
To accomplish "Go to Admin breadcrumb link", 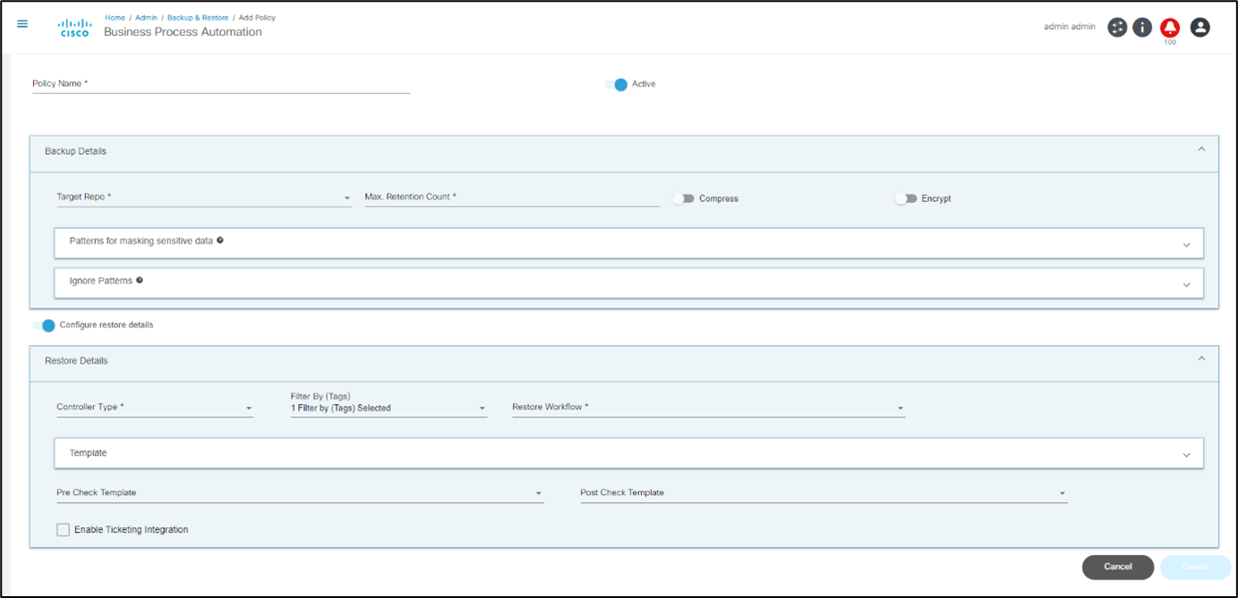I will [146, 18].
